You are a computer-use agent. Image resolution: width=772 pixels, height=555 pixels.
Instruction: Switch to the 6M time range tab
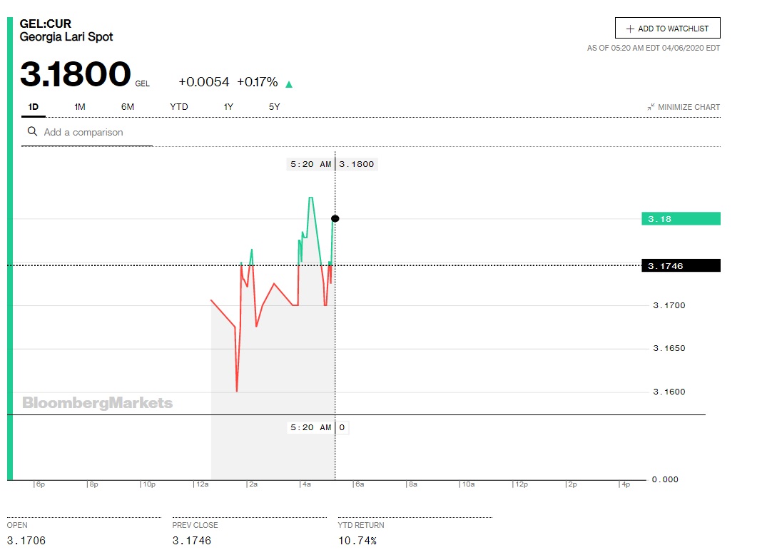click(x=128, y=107)
